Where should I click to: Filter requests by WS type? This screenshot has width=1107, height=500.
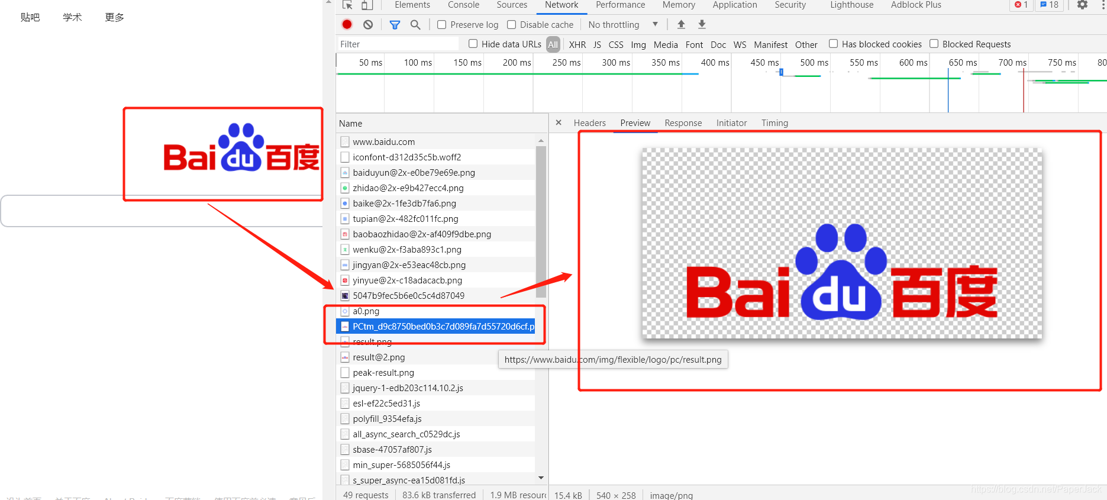point(740,44)
